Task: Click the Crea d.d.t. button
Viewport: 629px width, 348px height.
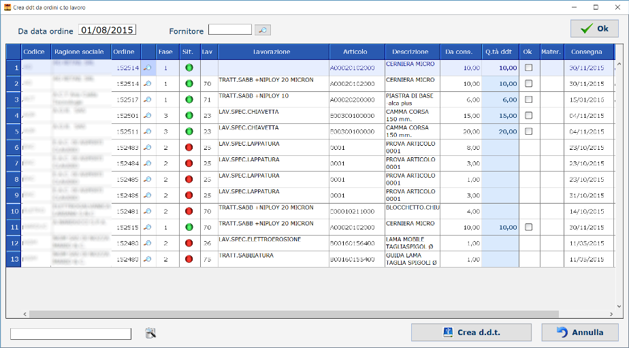Action: [471, 332]
